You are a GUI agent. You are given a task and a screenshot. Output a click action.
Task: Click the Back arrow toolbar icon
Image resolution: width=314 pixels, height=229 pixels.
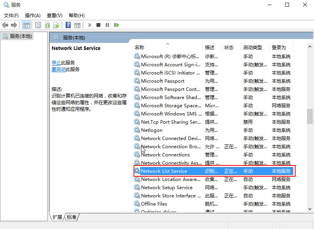5,25
